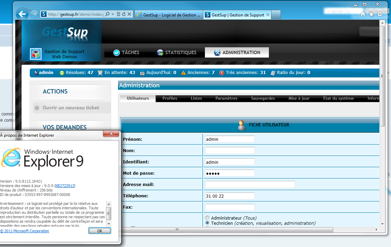Click the bullet icon beside Ouvrir un nouveau ticket
Screen dimensions: 391x247
pos(37,108)
